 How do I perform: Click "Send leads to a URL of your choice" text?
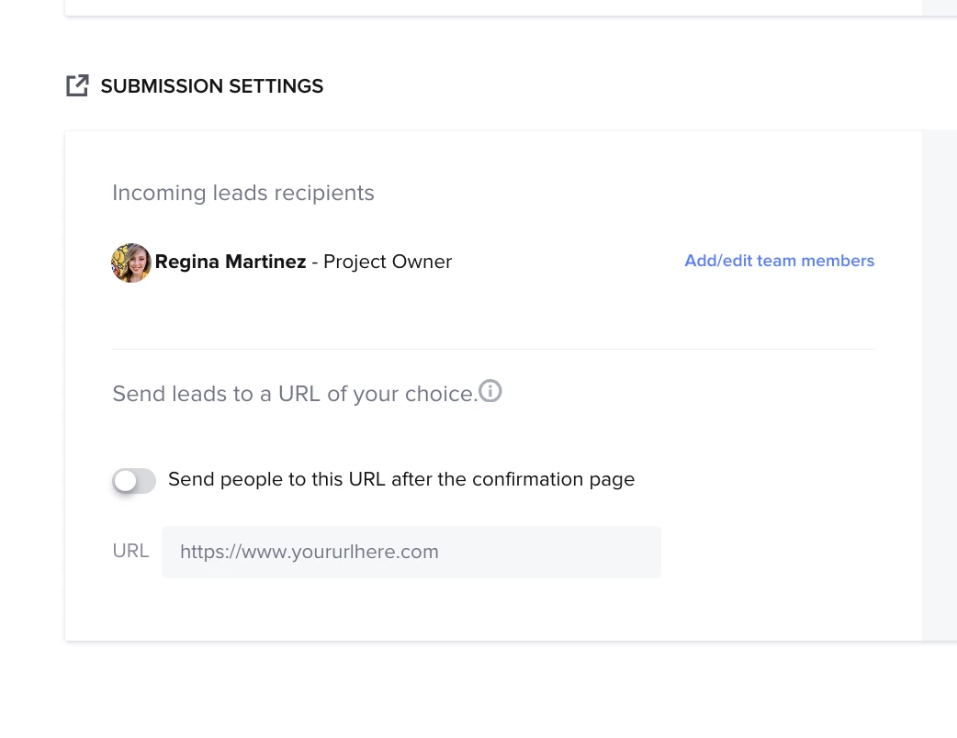click(294, 394)
